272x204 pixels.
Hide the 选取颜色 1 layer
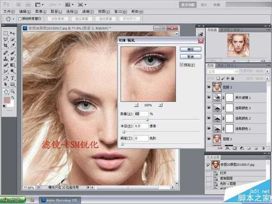209,128
